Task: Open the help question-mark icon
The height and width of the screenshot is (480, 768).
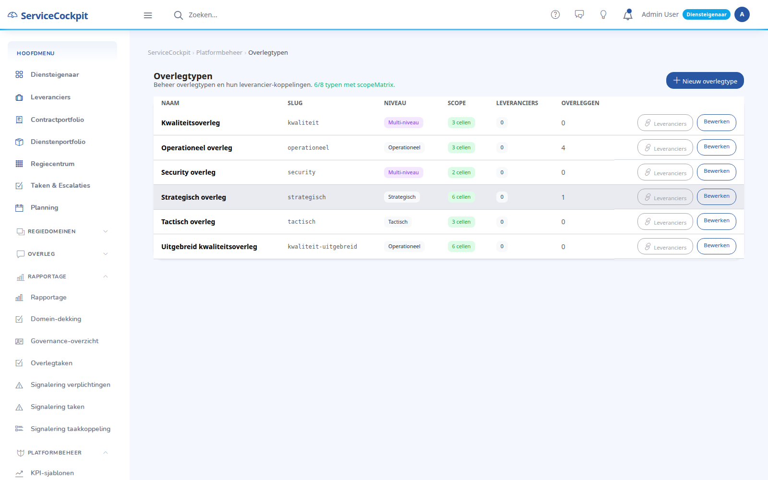Action: pos(555,15)
